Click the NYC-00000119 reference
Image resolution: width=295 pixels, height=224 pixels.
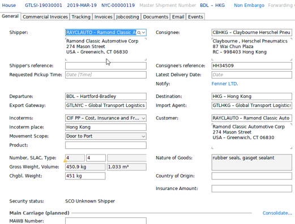(x=118, y=5)
